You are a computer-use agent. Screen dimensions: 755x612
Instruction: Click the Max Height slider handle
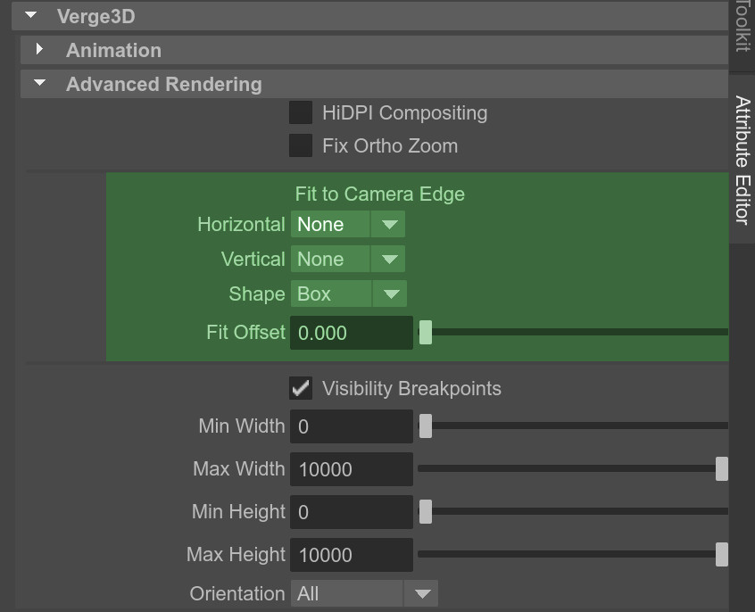pyautogui.click(x=722, y=554)
